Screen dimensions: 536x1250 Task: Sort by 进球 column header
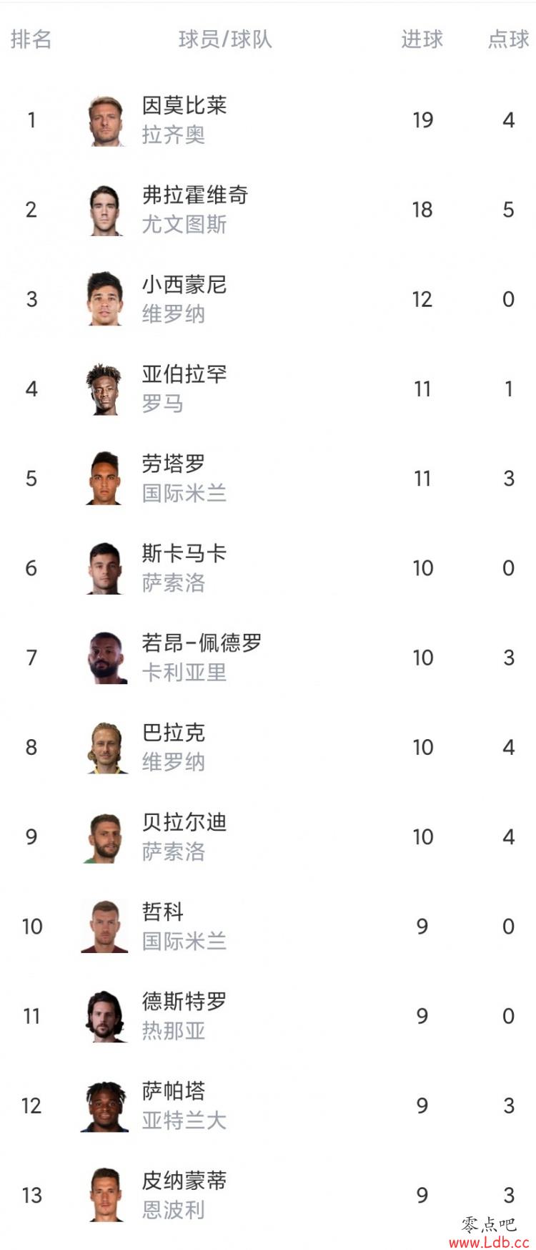point(422,39)
